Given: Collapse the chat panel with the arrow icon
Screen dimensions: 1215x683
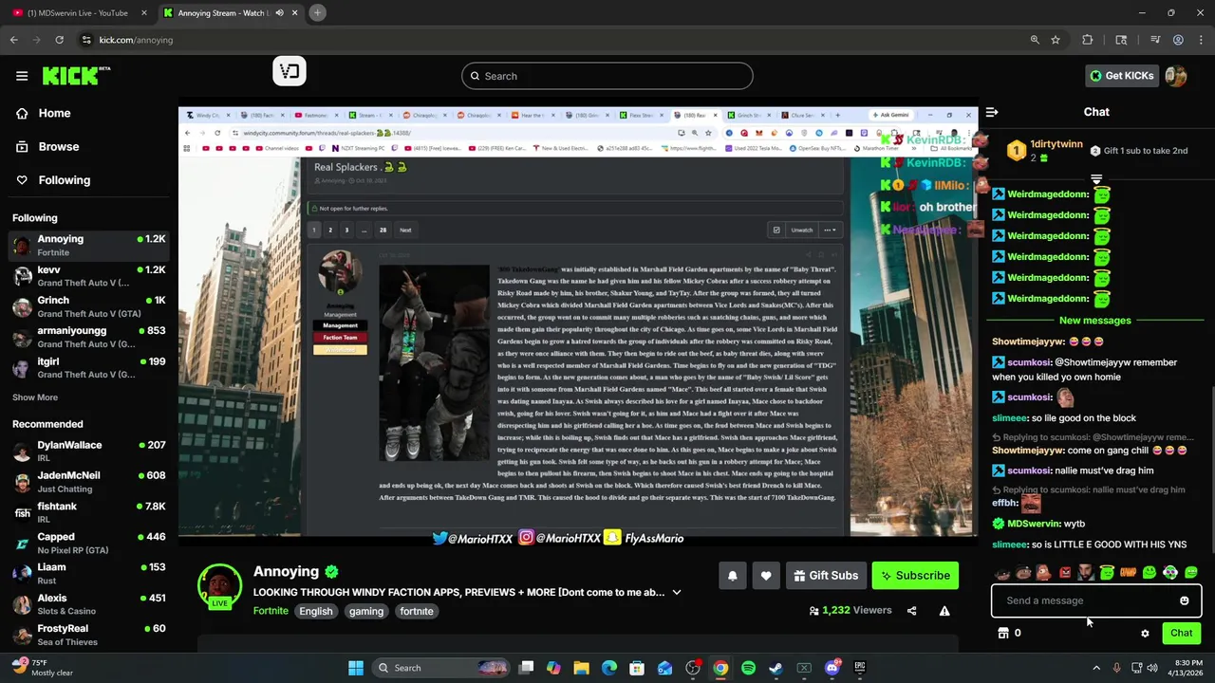Looking at the screenshot, I should click(992, 112).
